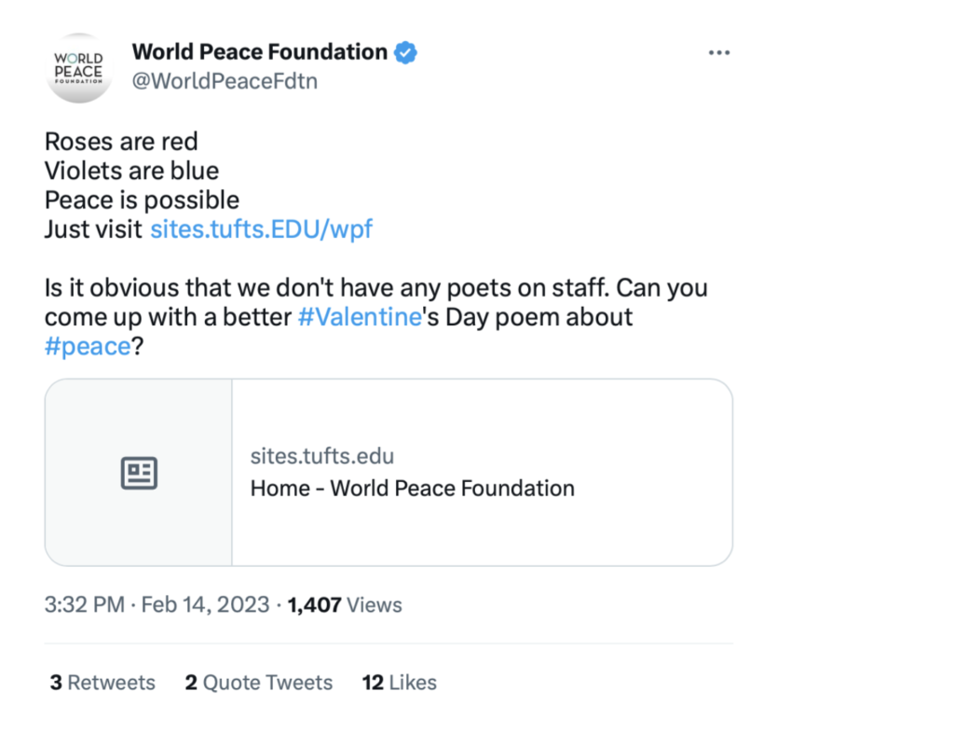Open the three-dot more options menu

point(718,53)
